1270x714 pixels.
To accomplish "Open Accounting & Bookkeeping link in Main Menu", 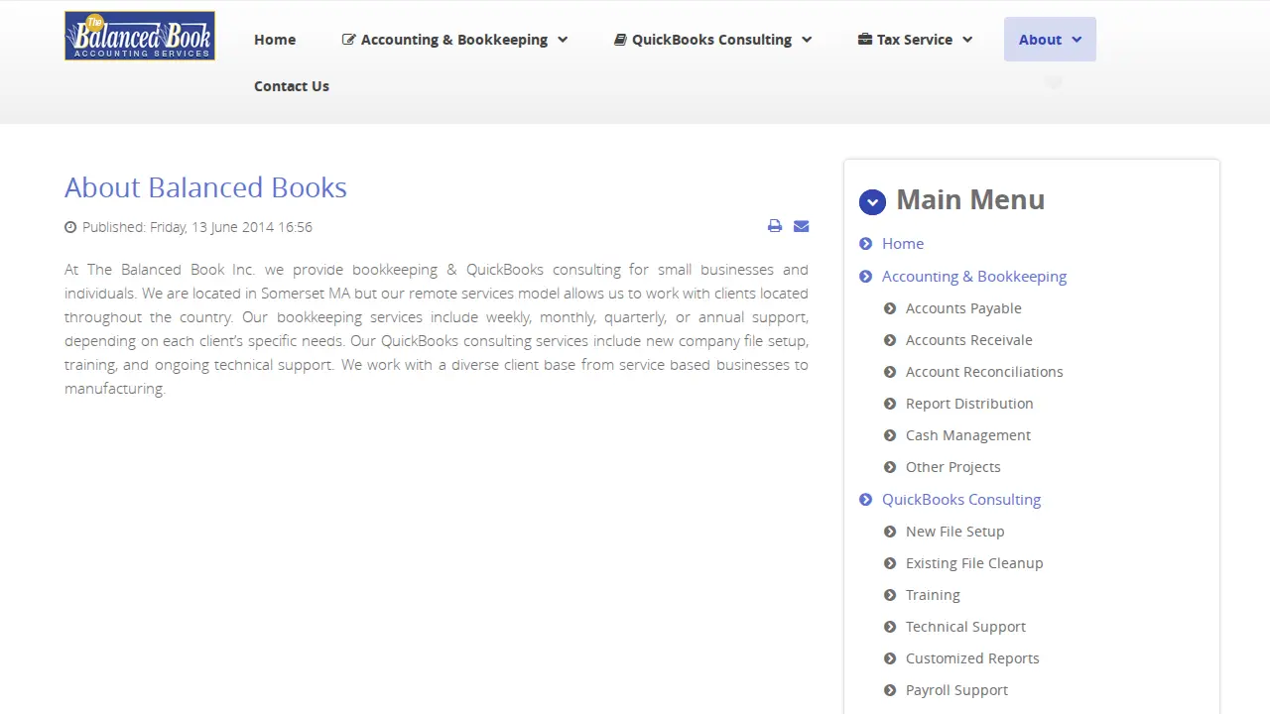I will tap(974, 277).
